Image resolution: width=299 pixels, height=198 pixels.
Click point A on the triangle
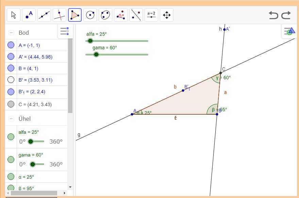pyautogui.click(x=132, y=114)
